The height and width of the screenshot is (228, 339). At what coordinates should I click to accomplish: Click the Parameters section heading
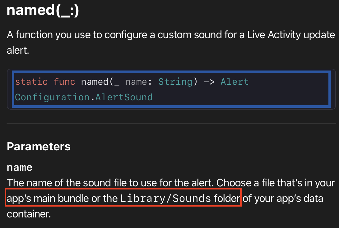point(39,146)
